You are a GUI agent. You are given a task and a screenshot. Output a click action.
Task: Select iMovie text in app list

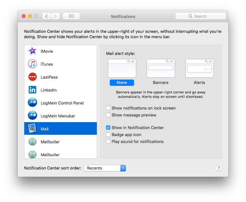point(47,51)
